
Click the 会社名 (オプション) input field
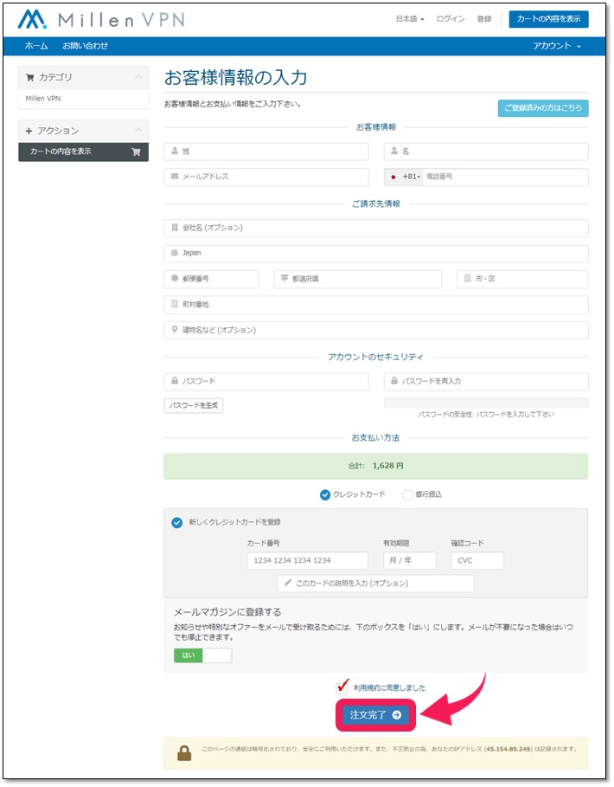pos(376,228)
